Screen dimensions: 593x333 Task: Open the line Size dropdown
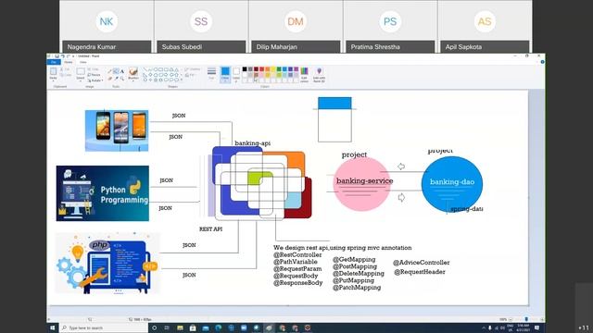coord(211,73)
